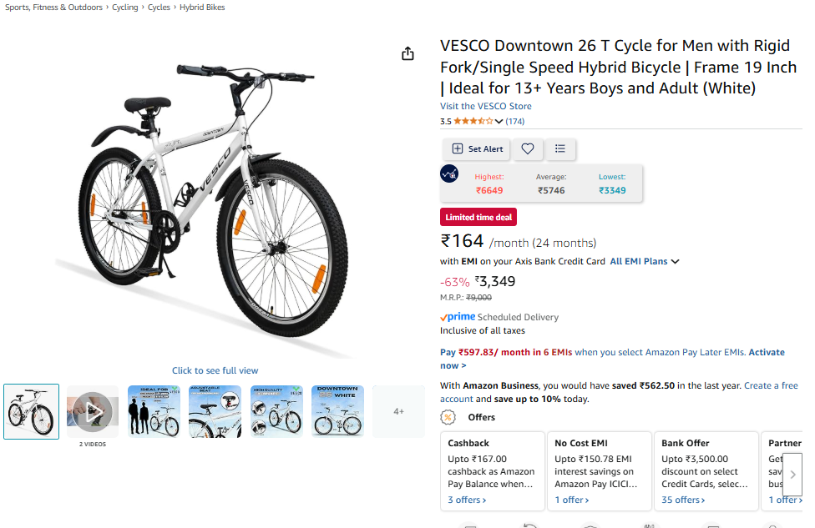Image resolution: width=815 pixels, height=528 pixels.
Task: Click the percent Offers badge icon
Action: [448, 417]
